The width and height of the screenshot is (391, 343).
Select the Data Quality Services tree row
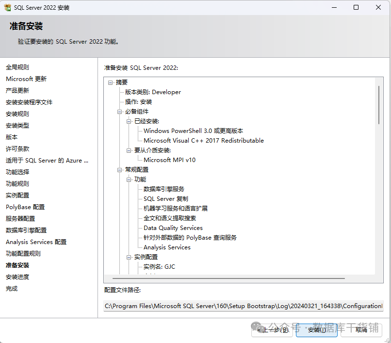click(173, 228)
